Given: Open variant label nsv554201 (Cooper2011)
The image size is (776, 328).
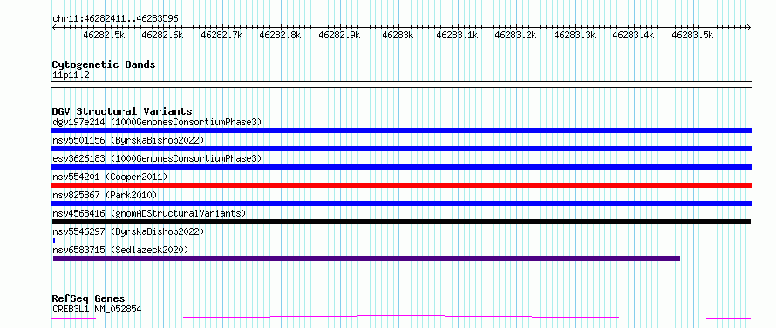Looking at the screenshot, I should point(110,177).
